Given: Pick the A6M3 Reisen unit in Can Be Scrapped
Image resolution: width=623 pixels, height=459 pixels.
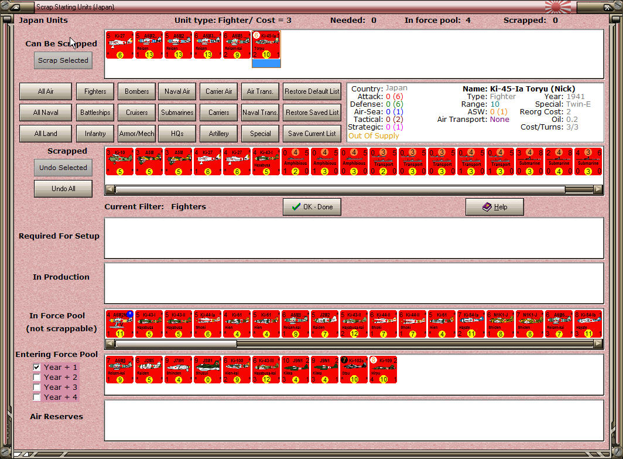Looking at the screenshot, I should (208, 45).
